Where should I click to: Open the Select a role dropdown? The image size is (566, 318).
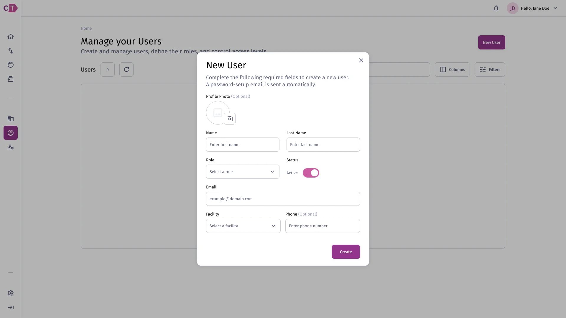click(x=243, y=172)
